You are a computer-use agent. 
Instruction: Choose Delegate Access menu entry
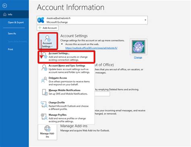[x=66, y=81]
